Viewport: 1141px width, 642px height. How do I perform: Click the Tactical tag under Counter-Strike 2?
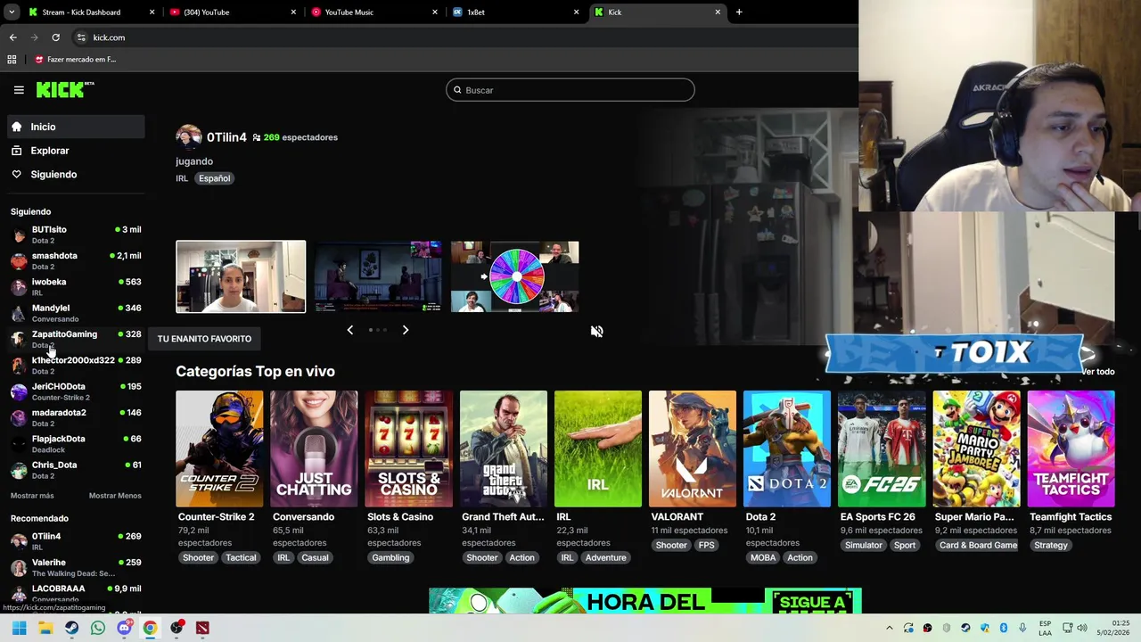241,557
